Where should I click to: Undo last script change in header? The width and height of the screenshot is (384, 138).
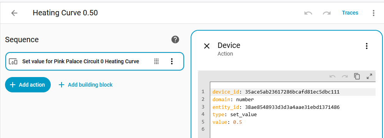(x=308, y=13)
